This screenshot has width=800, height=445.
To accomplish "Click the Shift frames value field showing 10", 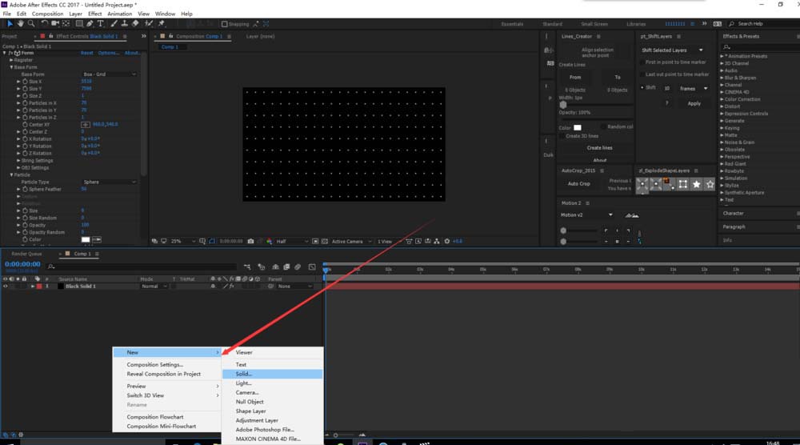I will tap(666, 88).
